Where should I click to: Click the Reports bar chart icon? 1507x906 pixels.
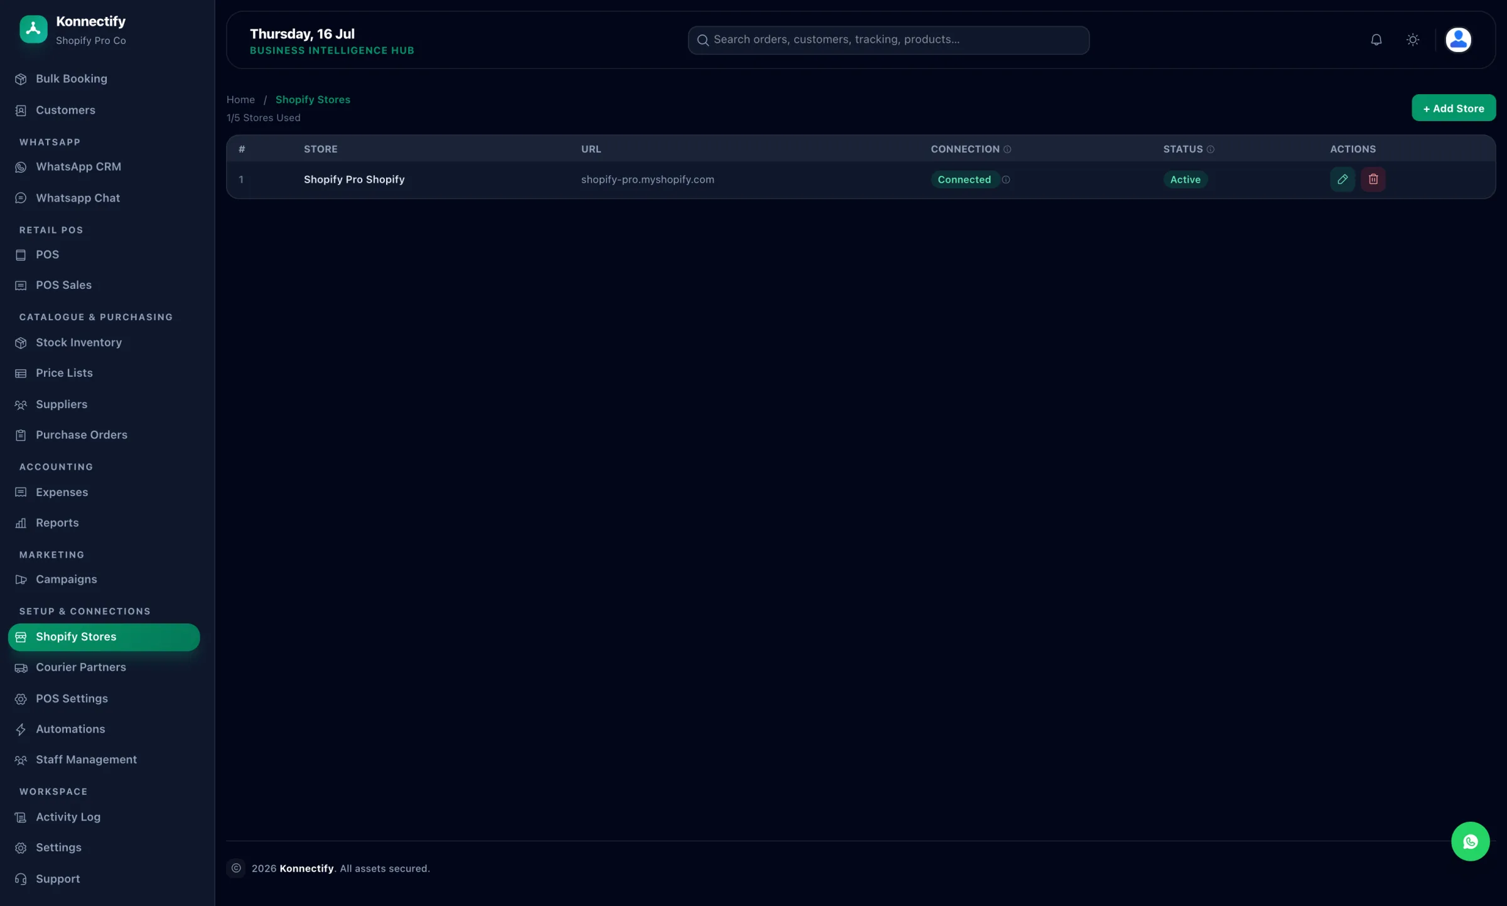point(21,523)
